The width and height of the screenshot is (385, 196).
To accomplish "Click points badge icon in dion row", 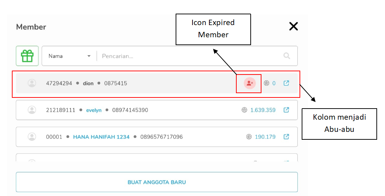I will [x=266, y=83].
